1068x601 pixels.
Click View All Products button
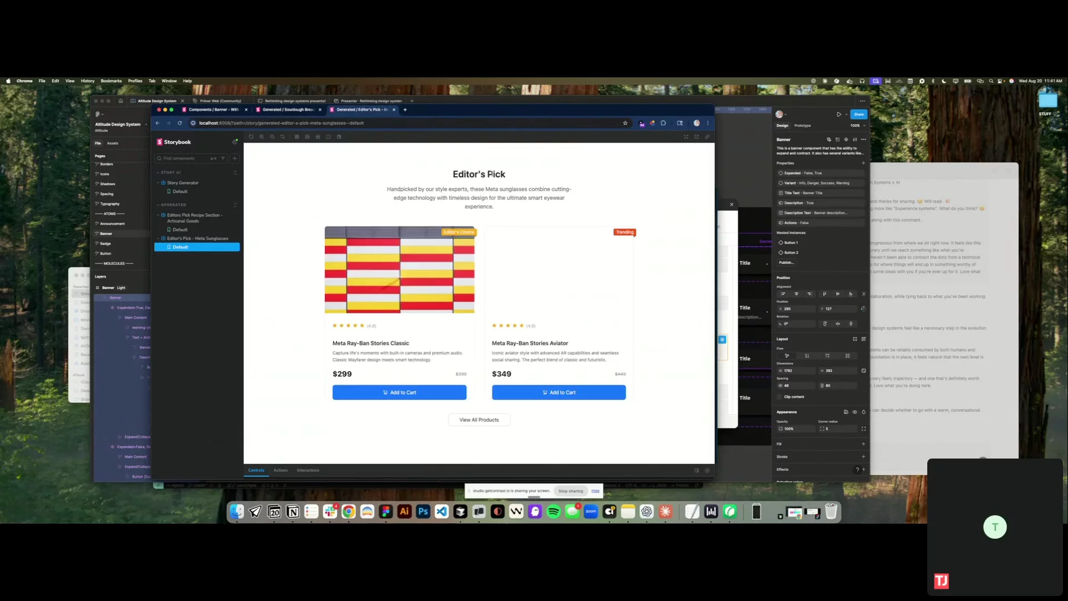pos(479,420)
